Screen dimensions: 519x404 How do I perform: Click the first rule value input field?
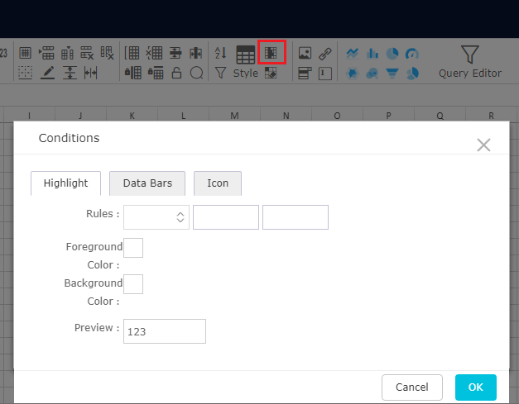click(x=226, y=217)
